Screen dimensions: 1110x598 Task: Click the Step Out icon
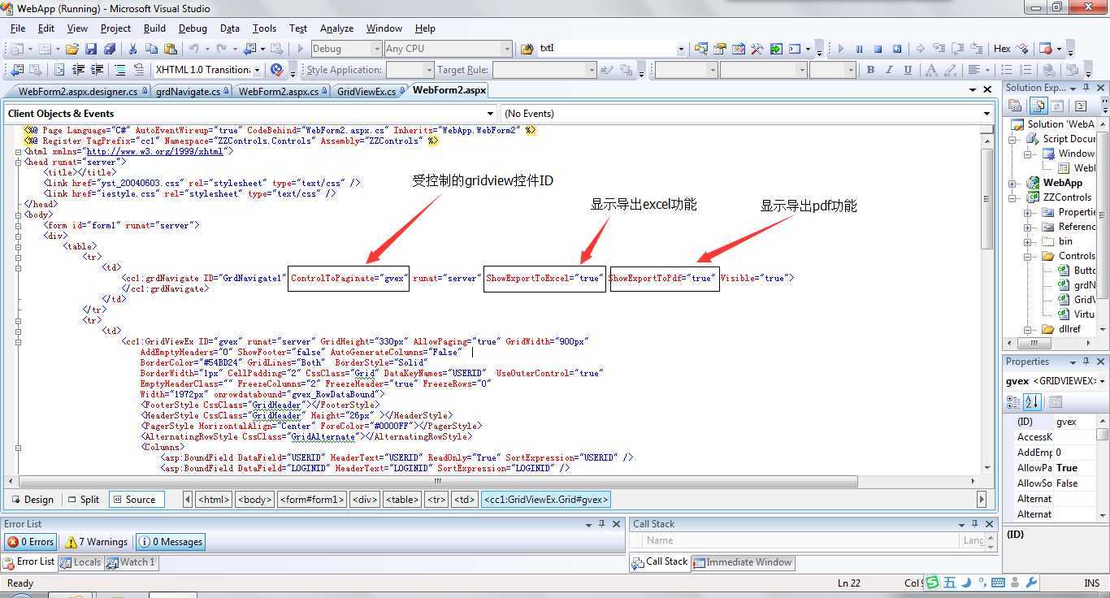[x=977, y=49]
